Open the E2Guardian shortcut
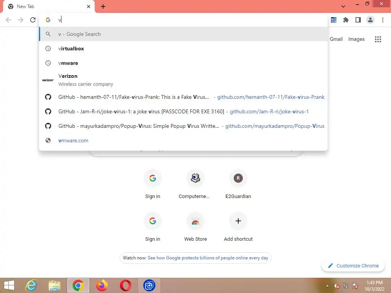This screenshot has width=391, height=293. [x=238, y=184]
